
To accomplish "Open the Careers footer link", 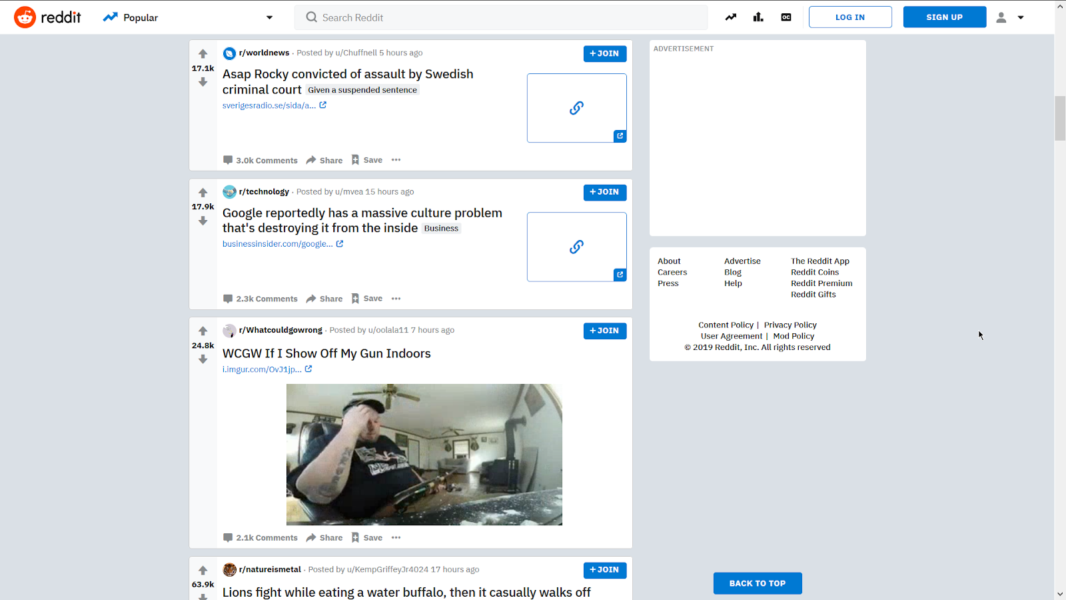I will (672, 272).
